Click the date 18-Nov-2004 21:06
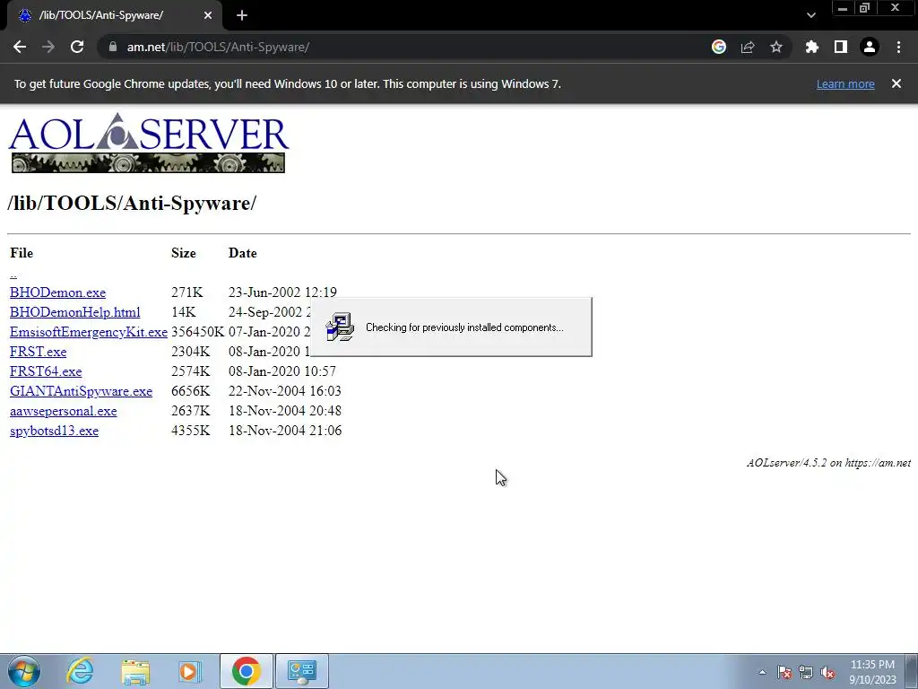The image size is (918, 689). tap(284, 431)
